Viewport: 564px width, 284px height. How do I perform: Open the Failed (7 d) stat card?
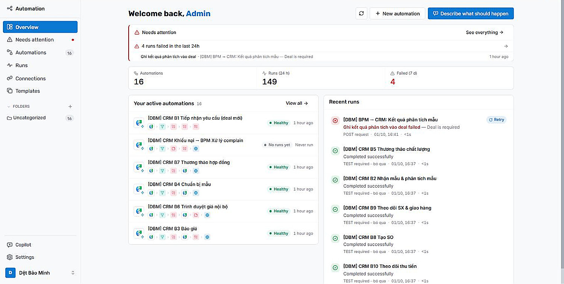(449, 78)
